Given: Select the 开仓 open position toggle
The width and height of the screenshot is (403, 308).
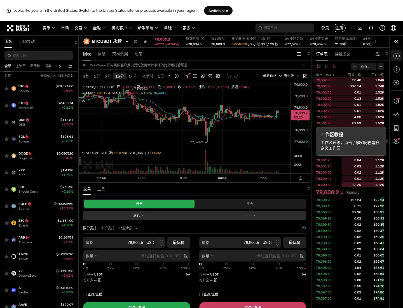Looking at the screenshot, I should click(139, 204).
